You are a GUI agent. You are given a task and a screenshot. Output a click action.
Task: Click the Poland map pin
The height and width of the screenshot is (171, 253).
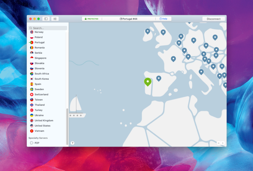[x=215, y=37]
